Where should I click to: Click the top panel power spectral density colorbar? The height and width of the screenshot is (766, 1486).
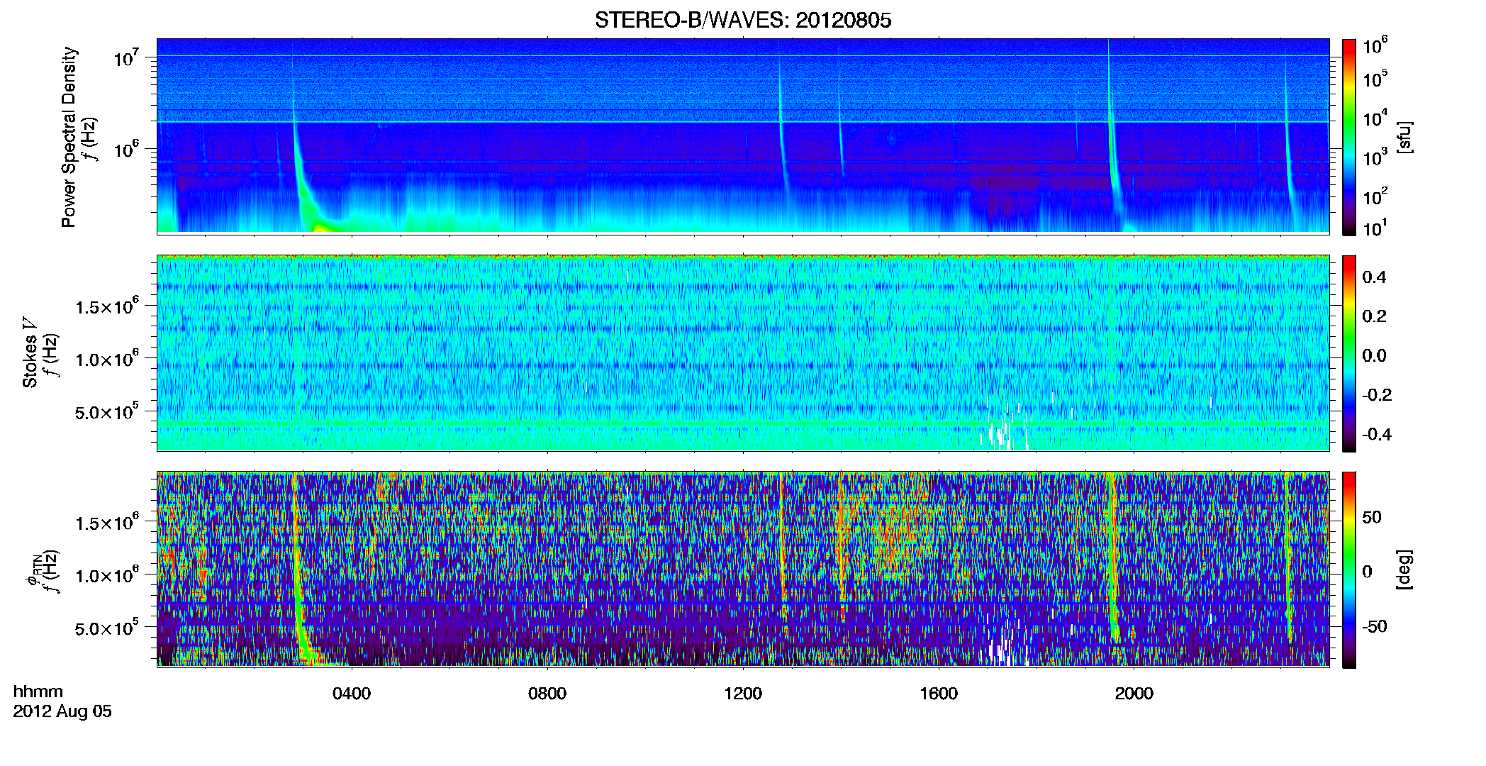(x=1349, y=137)
